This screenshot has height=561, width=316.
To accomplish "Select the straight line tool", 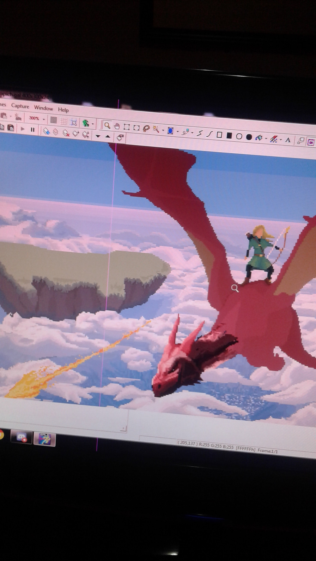I will [199, 133].
